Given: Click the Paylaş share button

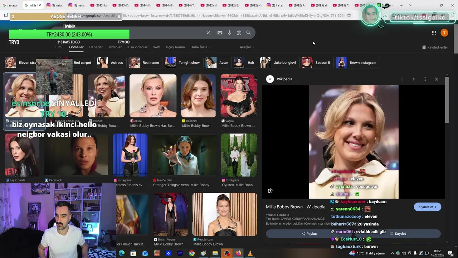Looking at the screenshot, I should (x=309, y=234).
